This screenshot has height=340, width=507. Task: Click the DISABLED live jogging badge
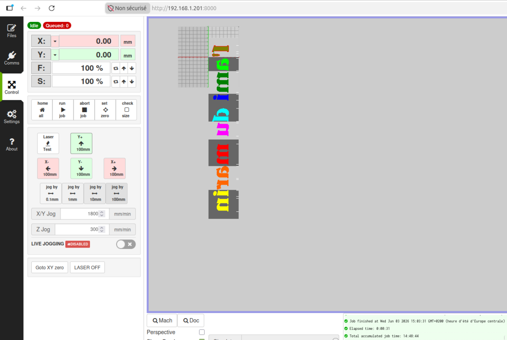pos(78,244)
